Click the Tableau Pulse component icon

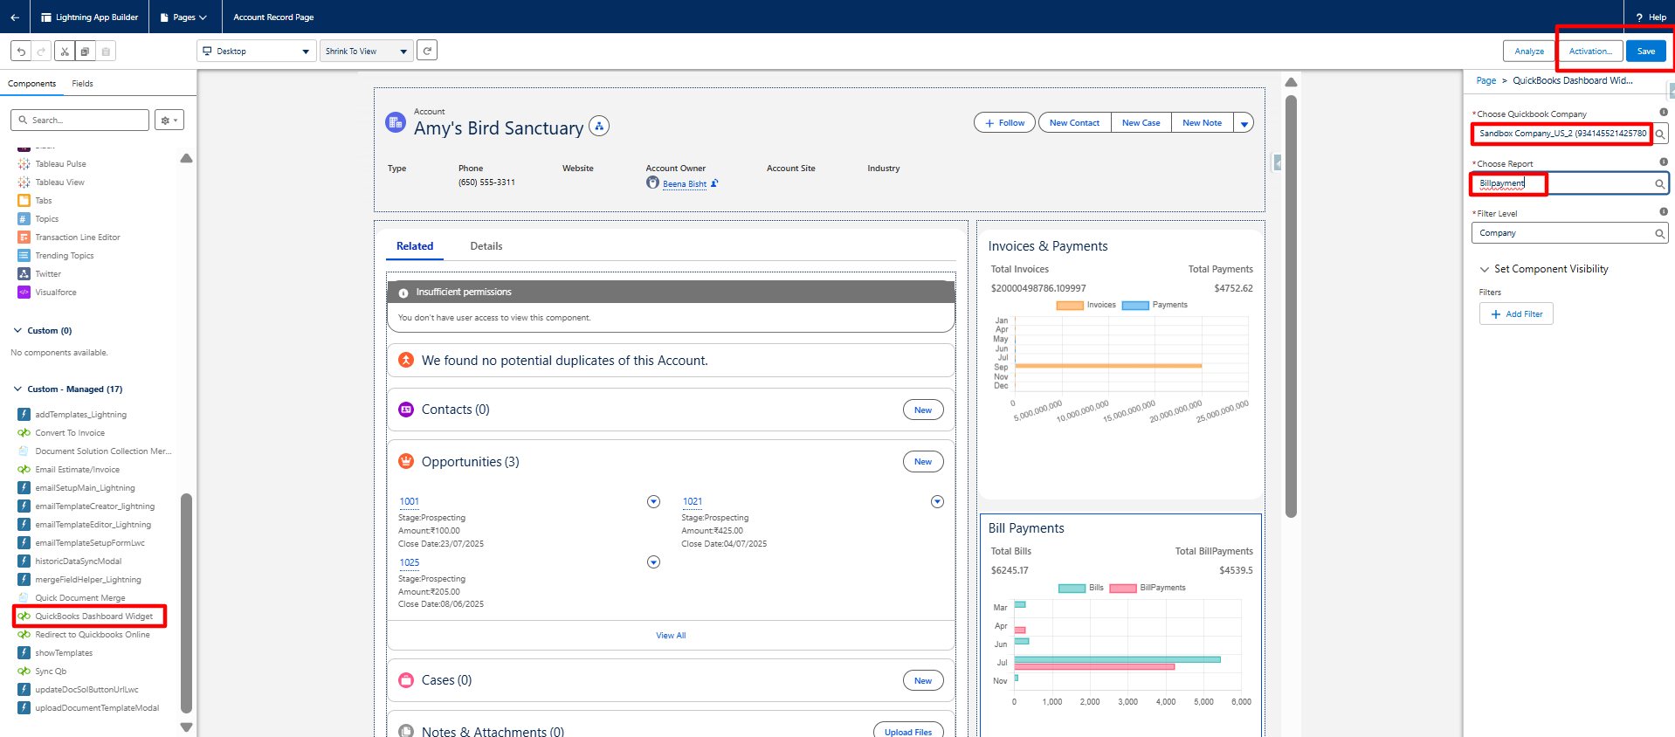click(24, 164)
